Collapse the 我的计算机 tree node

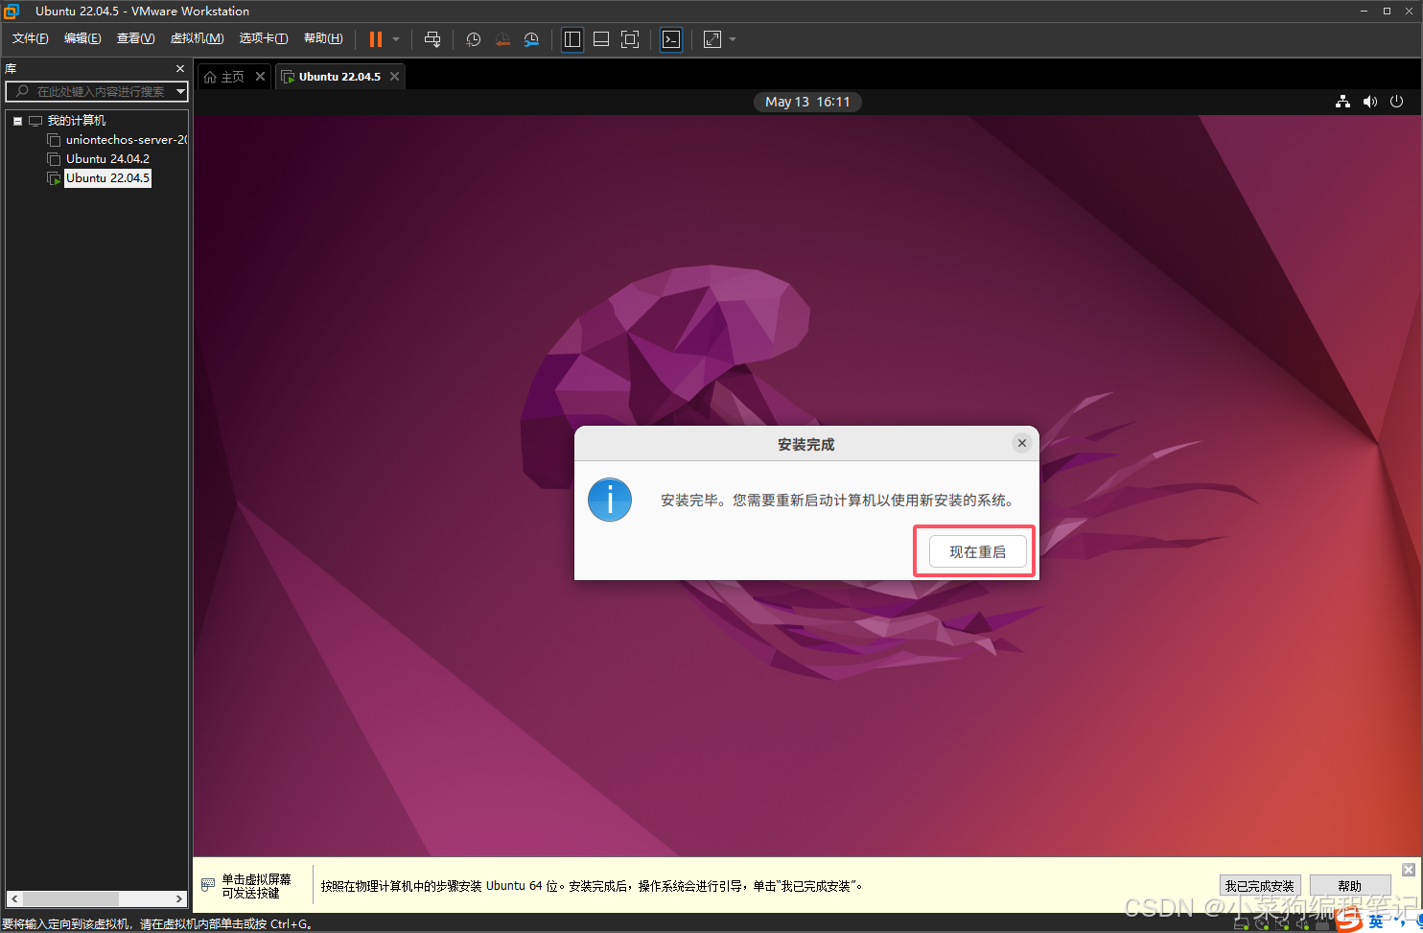pos(17,120)
